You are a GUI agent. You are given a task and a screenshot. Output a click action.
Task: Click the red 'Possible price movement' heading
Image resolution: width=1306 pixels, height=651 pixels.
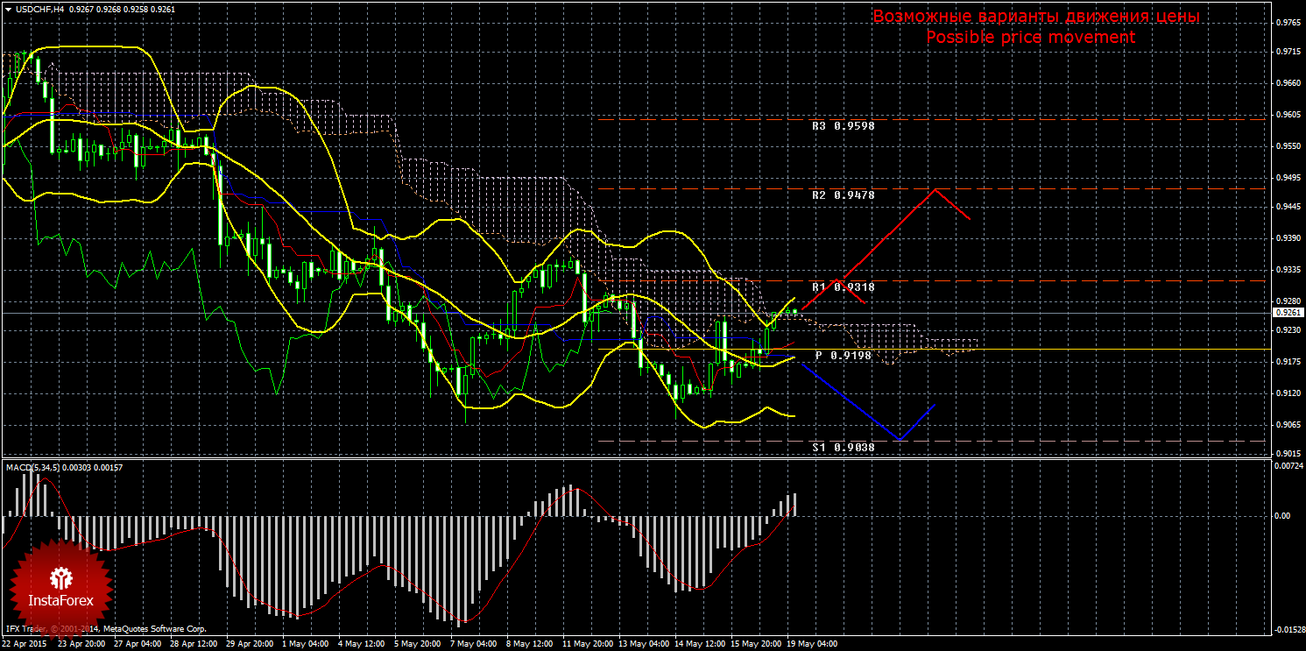coord(1030,38)
